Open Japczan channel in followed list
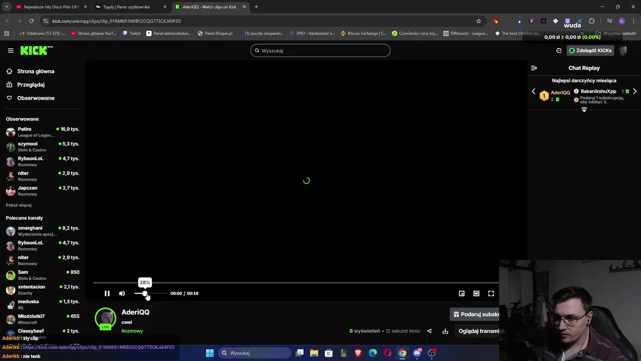 pyautogui.click(x=43, y=191)
